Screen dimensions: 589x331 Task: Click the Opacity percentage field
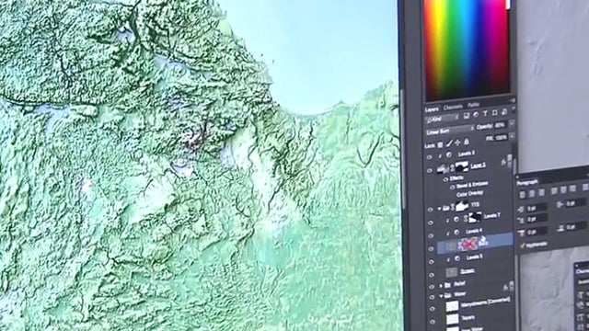(500, 125)
